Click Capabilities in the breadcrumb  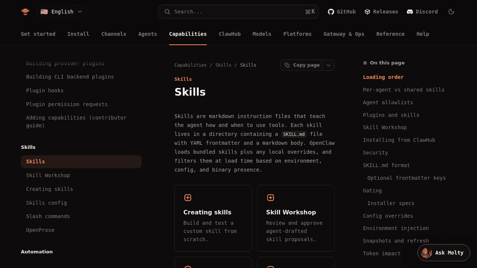(191, 65)
